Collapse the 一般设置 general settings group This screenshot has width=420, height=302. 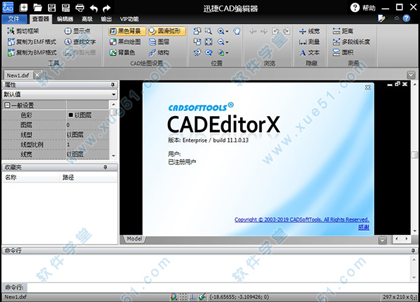7,105
